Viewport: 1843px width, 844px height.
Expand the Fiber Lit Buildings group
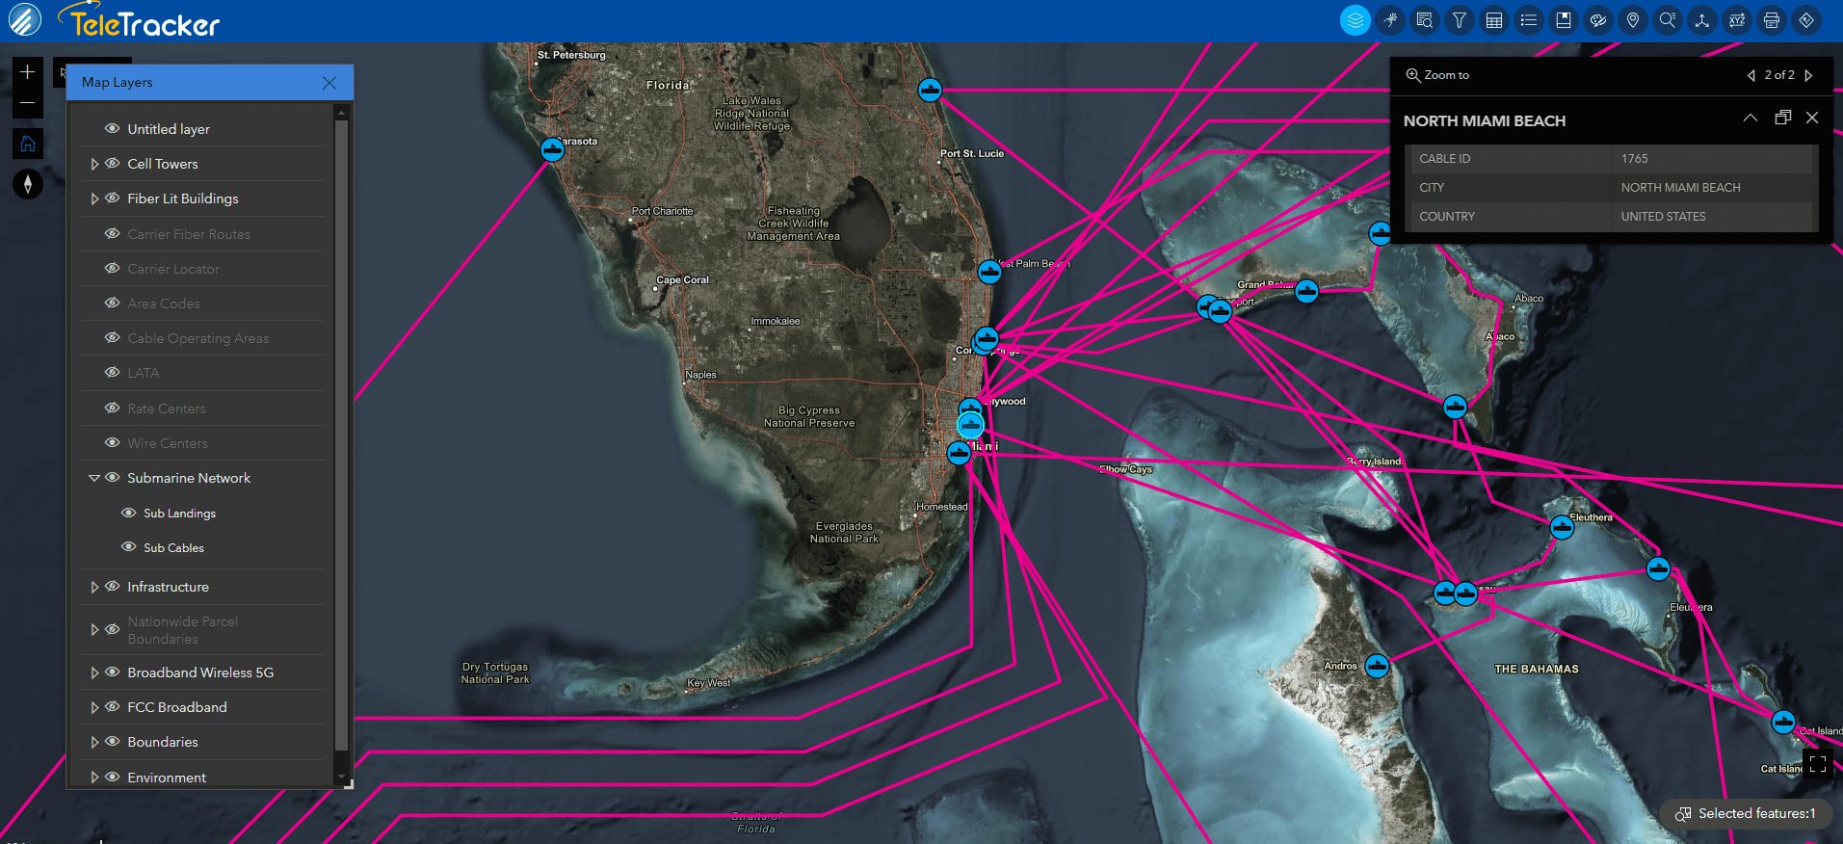pyautogui.click(x=94, y=198)
